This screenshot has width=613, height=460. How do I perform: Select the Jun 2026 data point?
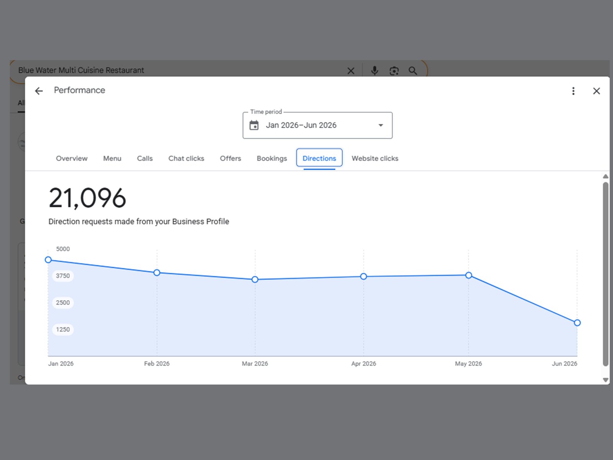[x=577, y=323]
